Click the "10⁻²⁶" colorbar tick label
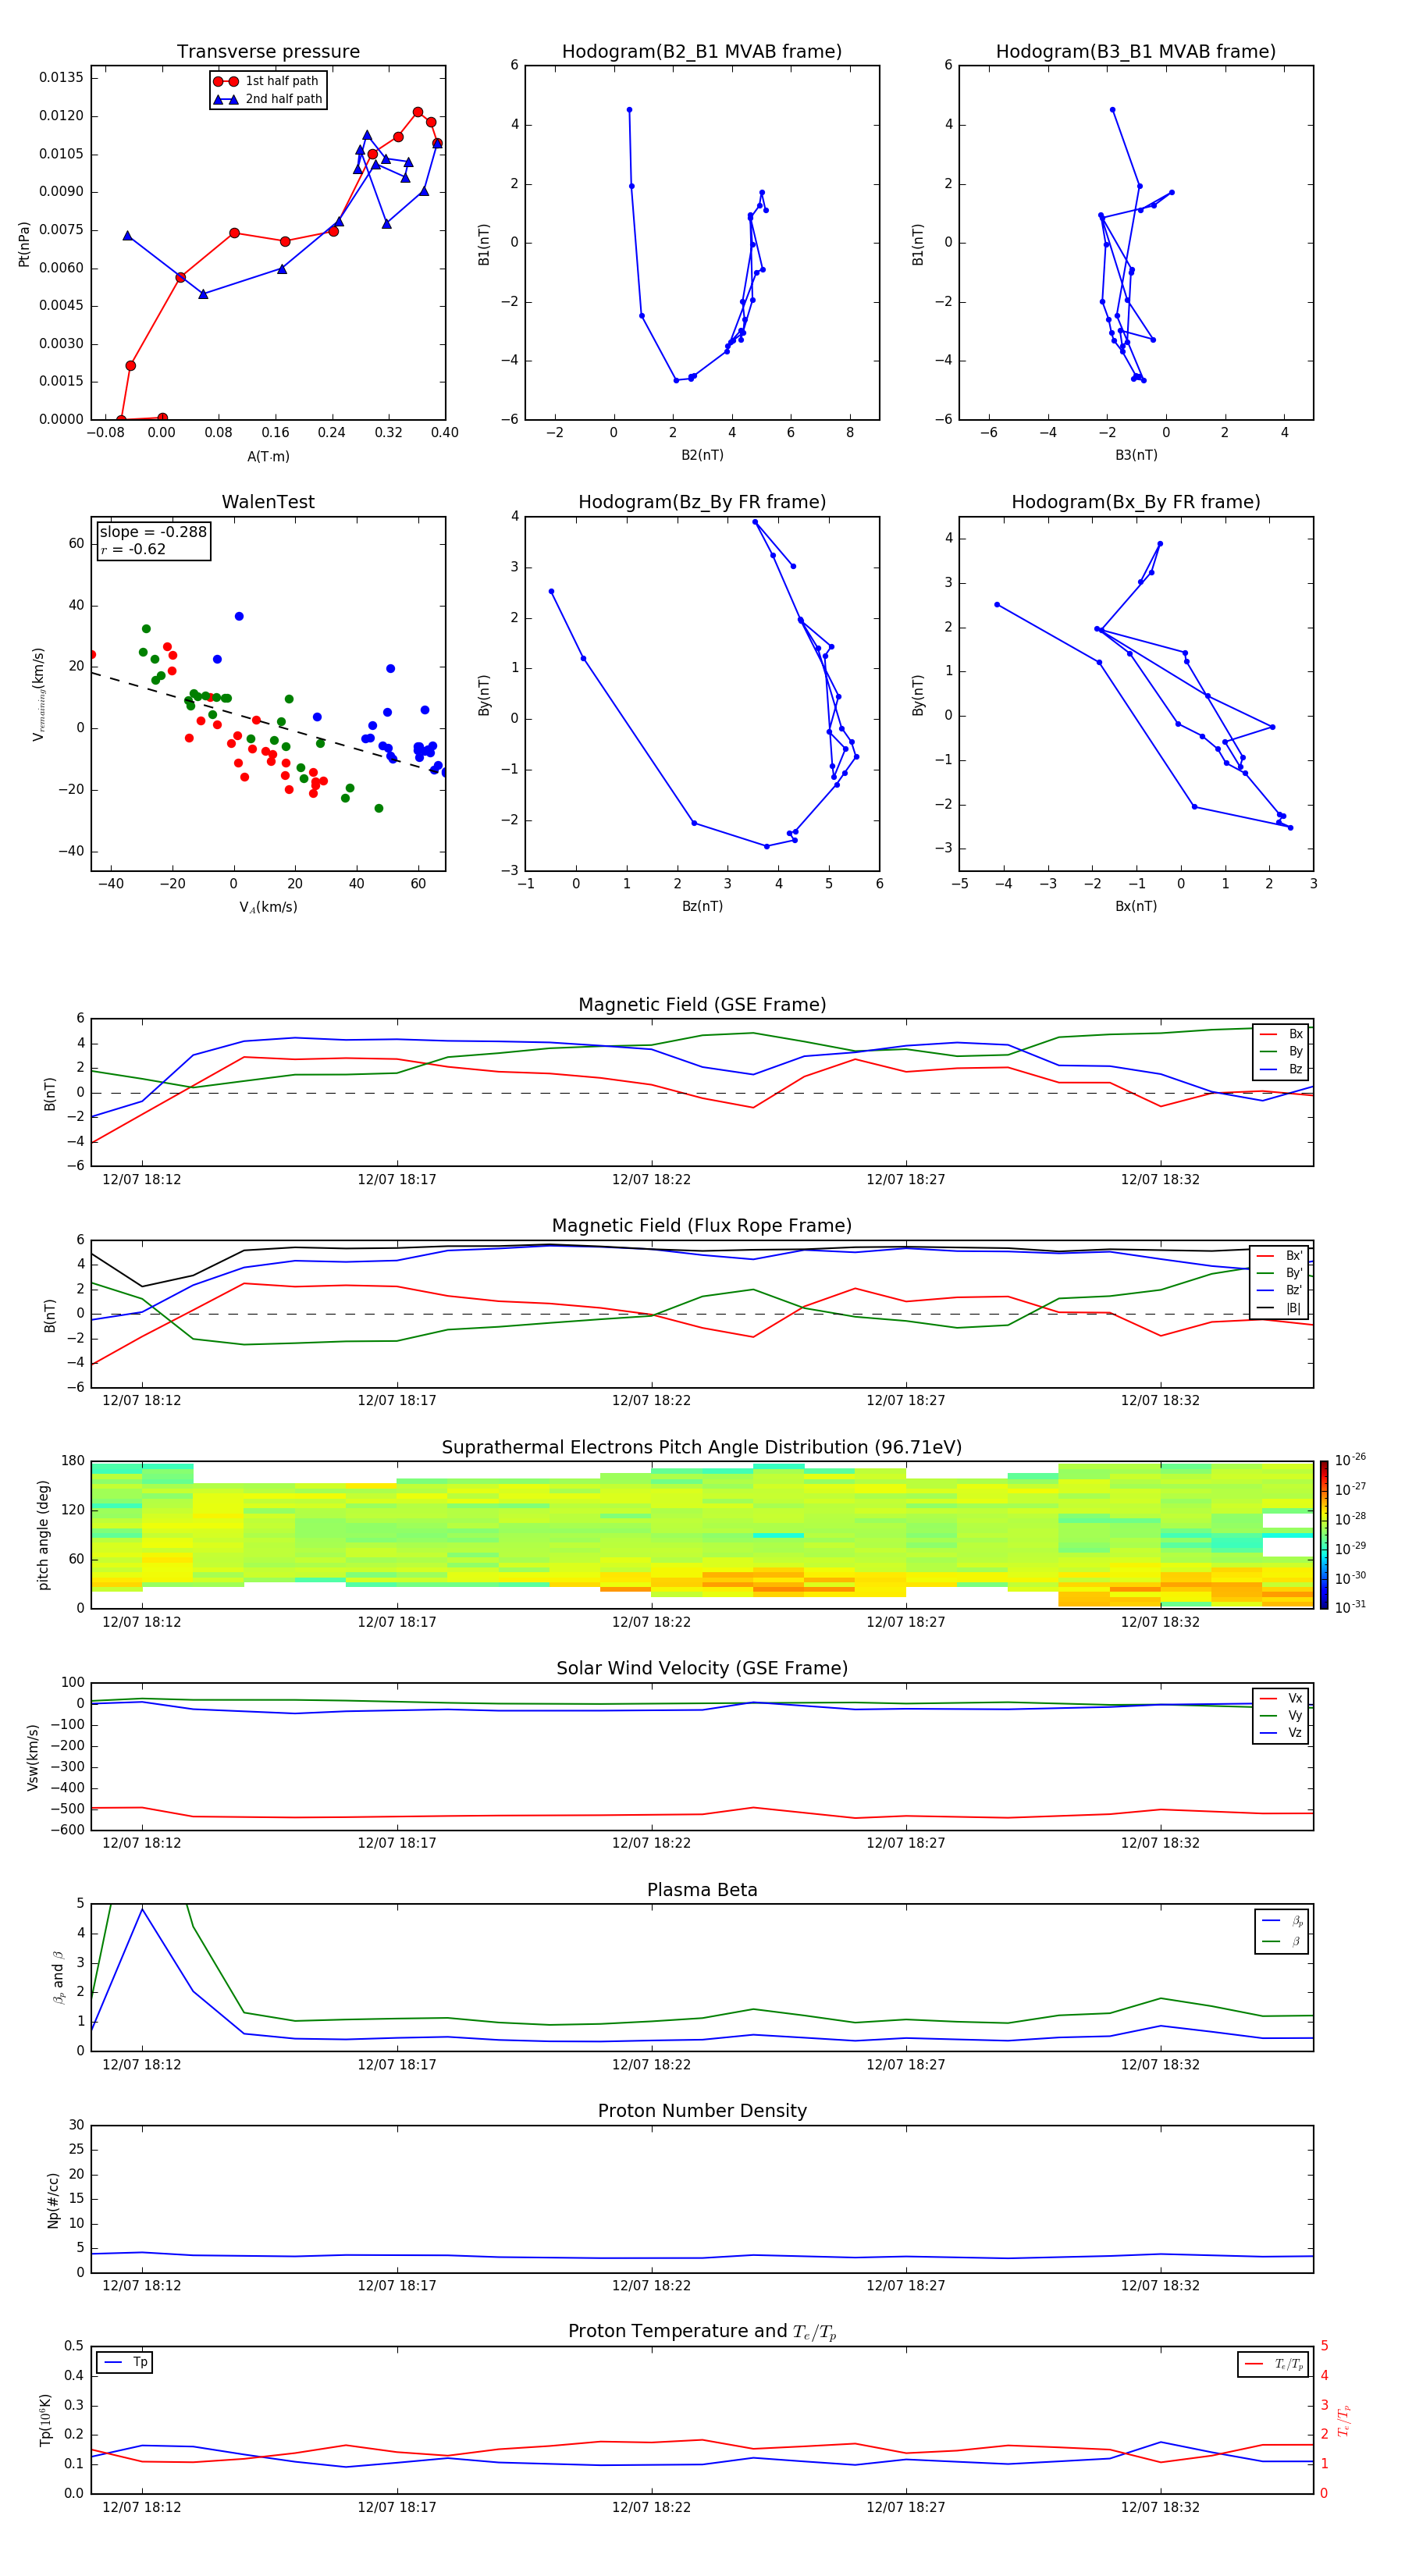The width and height of the screenshot is (1405, 2576). [x=1350, y=1460]
